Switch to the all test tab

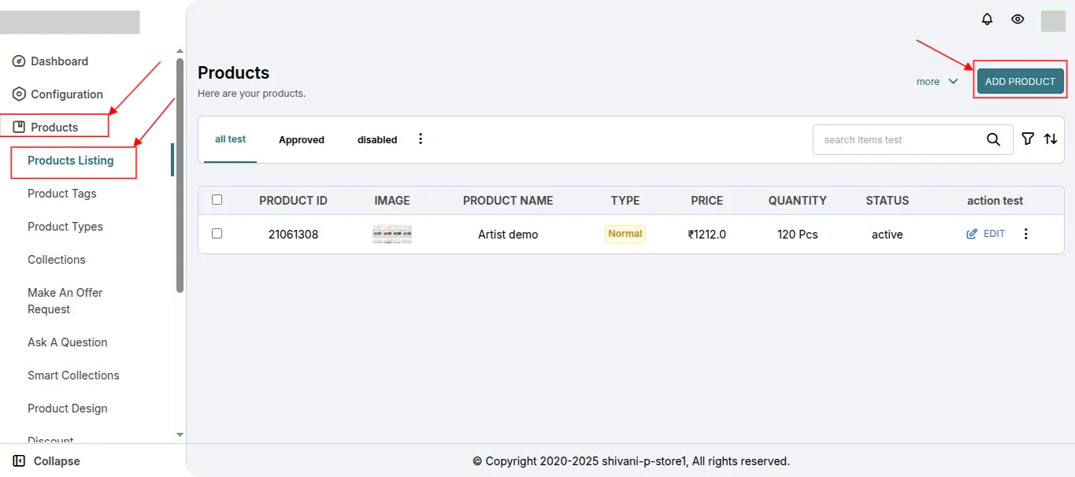[x=231, y=139]
